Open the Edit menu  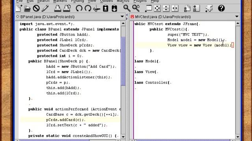pyautogui.click(x=30, y=1)
